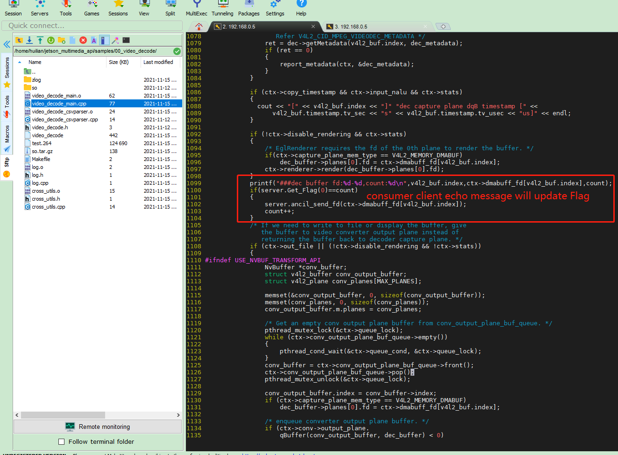618x455 pixels.
Task: Refresh the SFTP folder listing
Action: point(50,40)
